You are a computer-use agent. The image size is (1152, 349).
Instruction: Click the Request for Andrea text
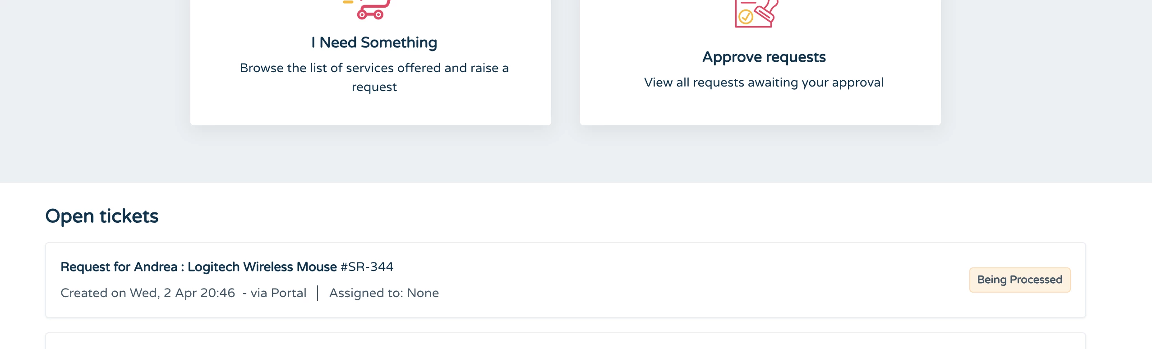tap(119, 266)
